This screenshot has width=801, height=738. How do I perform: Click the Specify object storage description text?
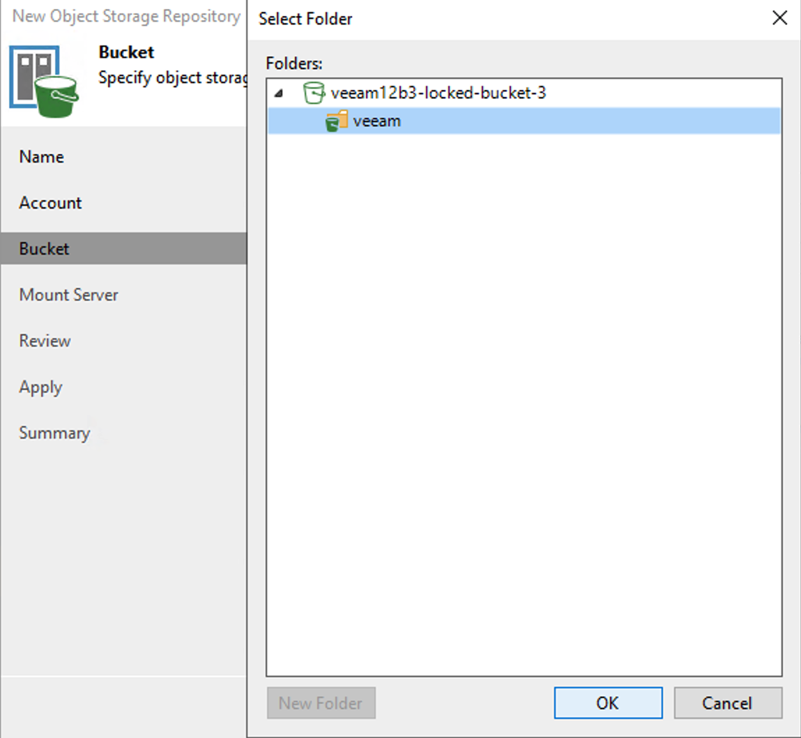[173, 77]
